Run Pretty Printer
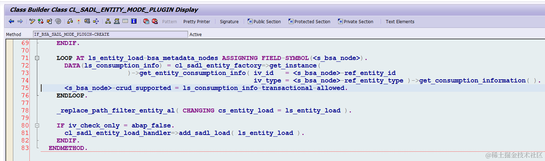This screenshot has width=545, height=161. (197, 22)
